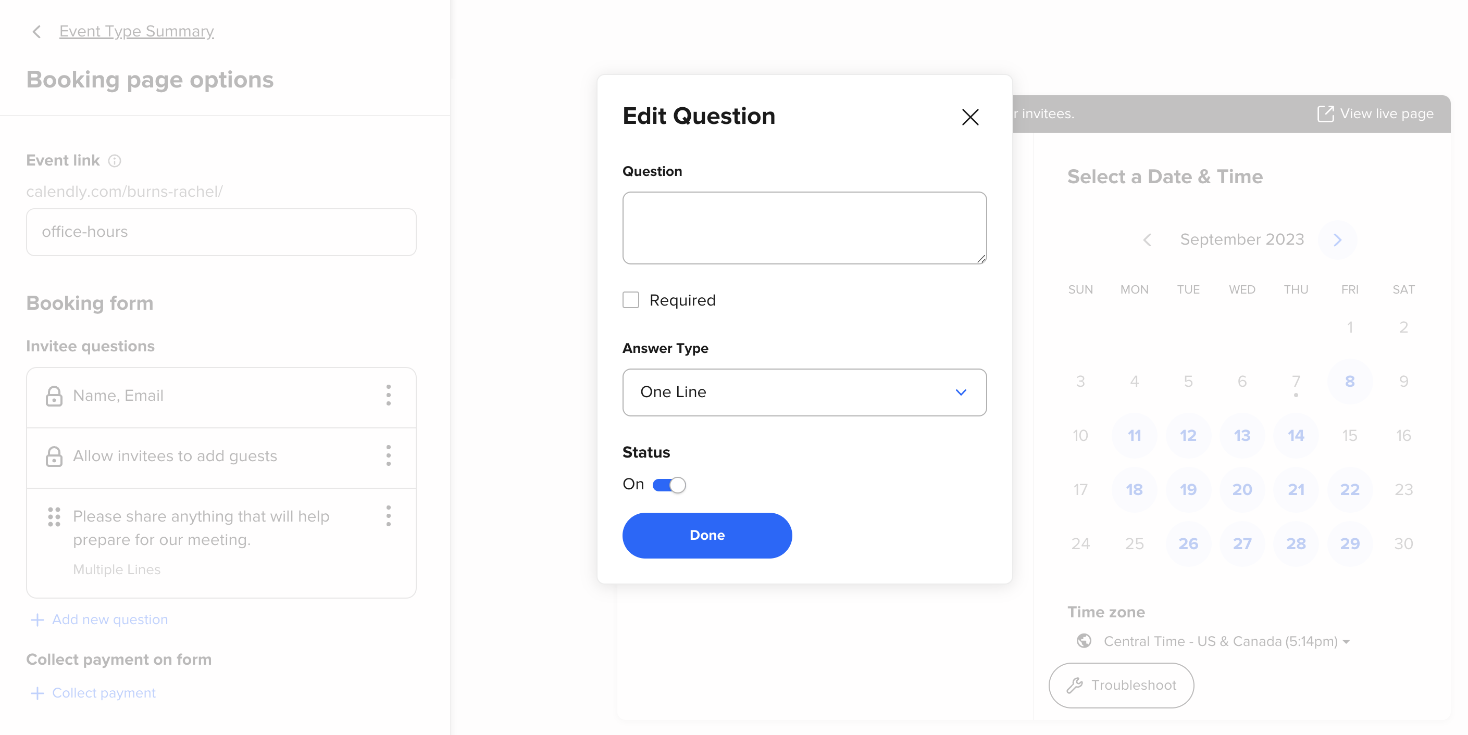The image size is (1468, 735).
Task: Turn off the question Status toggle
Action: click(669, 485)
